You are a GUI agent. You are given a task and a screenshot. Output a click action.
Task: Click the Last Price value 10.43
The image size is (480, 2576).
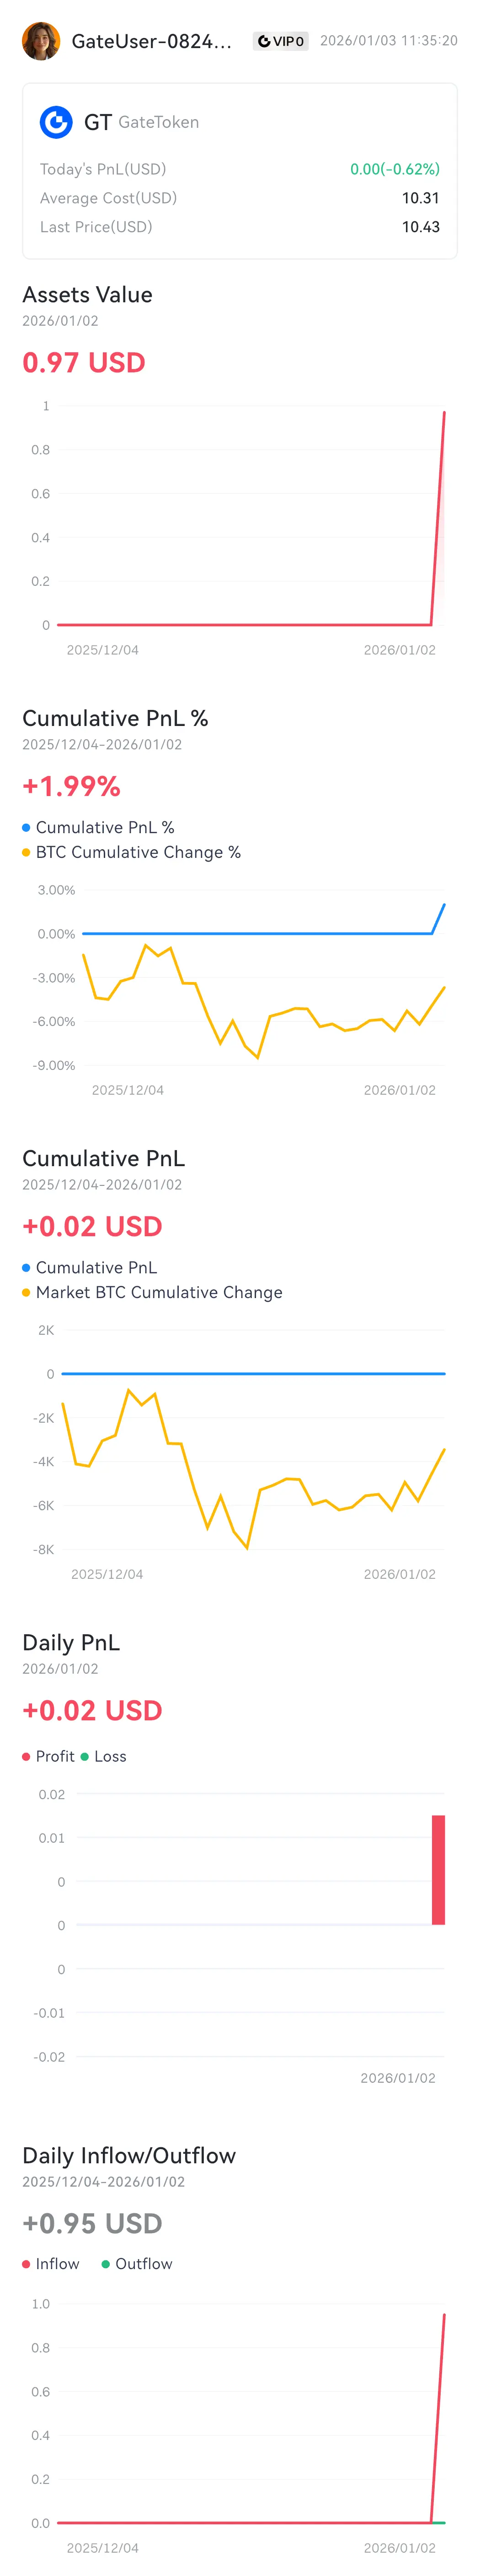click(x=420, y=227)
